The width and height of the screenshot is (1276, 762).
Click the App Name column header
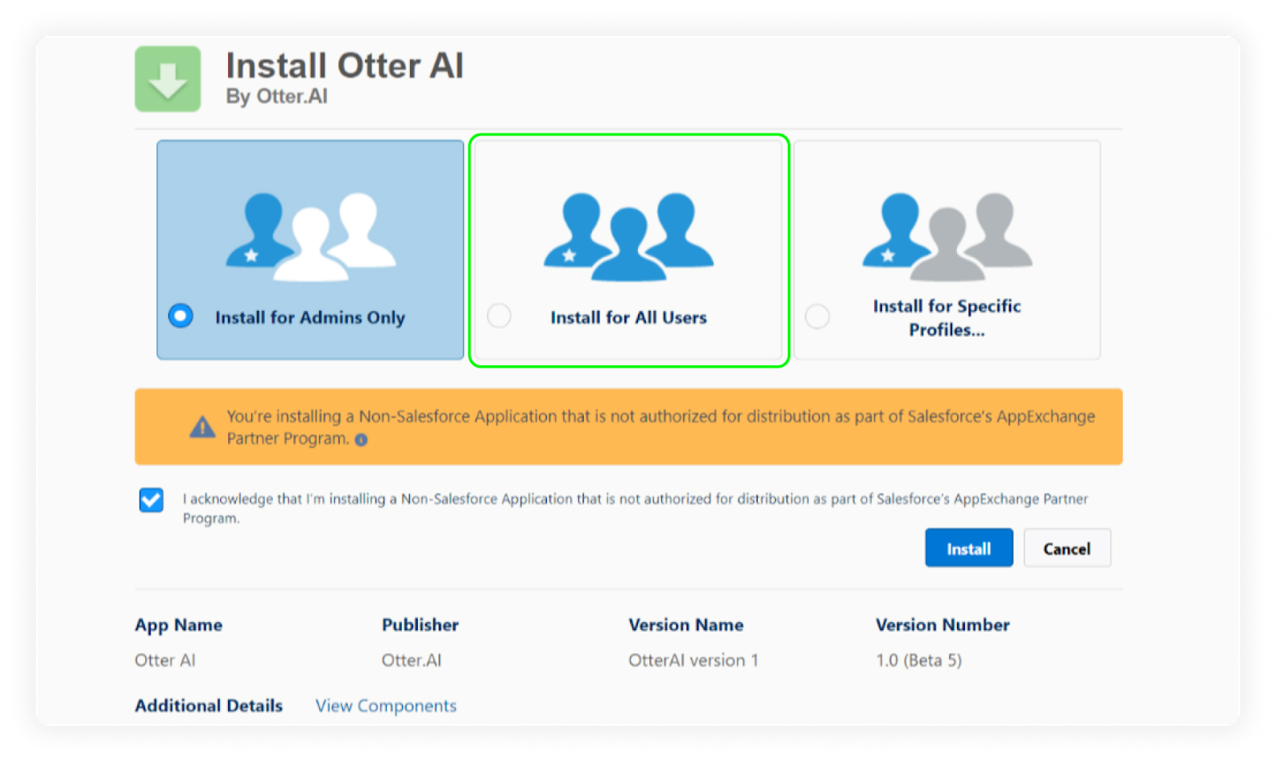pyautogui.click(x=179, y=625)
